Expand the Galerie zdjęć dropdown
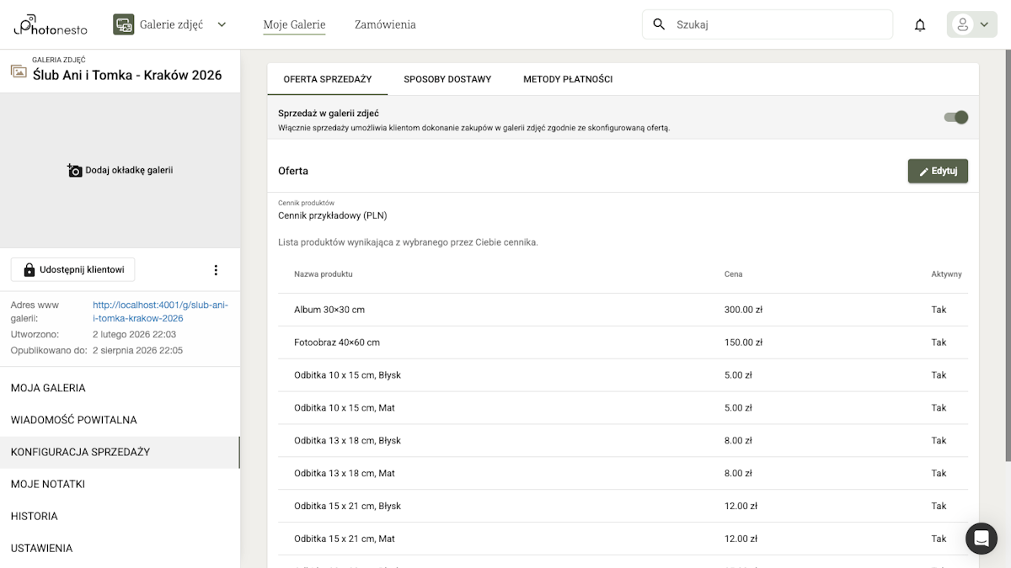 pyautogui.click(x=222, y=24)
